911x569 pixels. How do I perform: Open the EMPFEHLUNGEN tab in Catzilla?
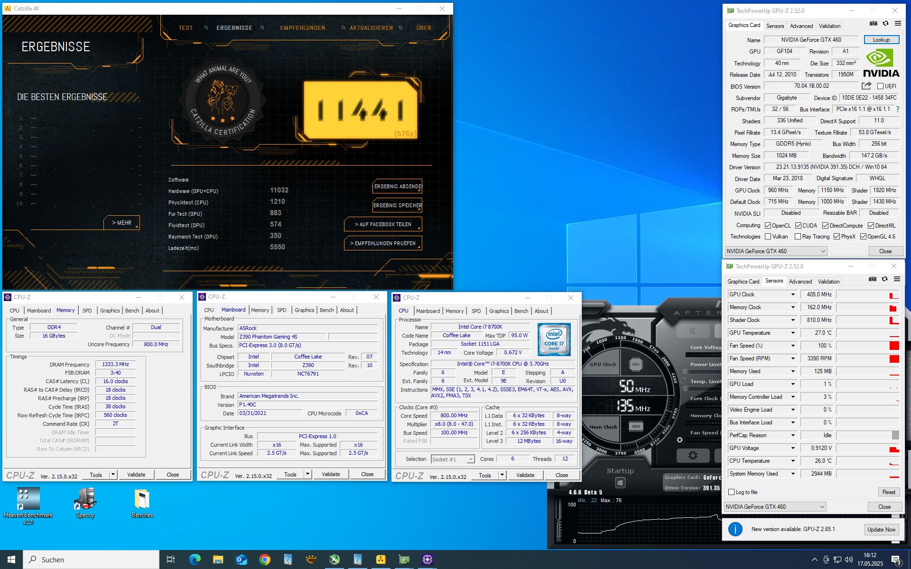click(303, 28)
